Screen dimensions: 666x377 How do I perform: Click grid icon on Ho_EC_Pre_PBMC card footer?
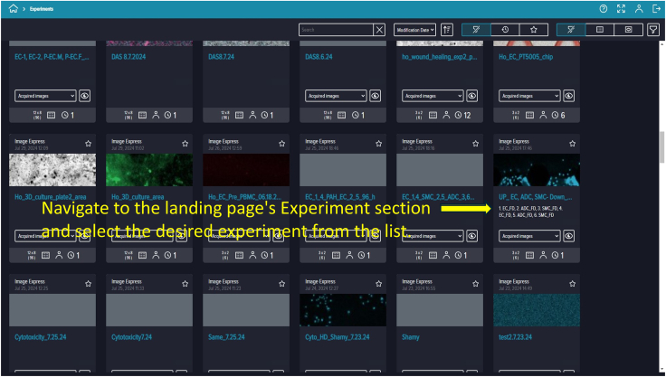coord(239,255)
